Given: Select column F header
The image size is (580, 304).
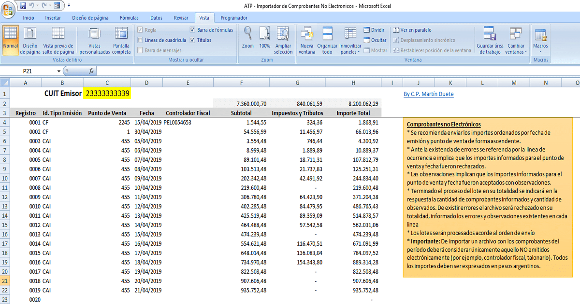Looking at the screenshot, I should coord(241,83).
